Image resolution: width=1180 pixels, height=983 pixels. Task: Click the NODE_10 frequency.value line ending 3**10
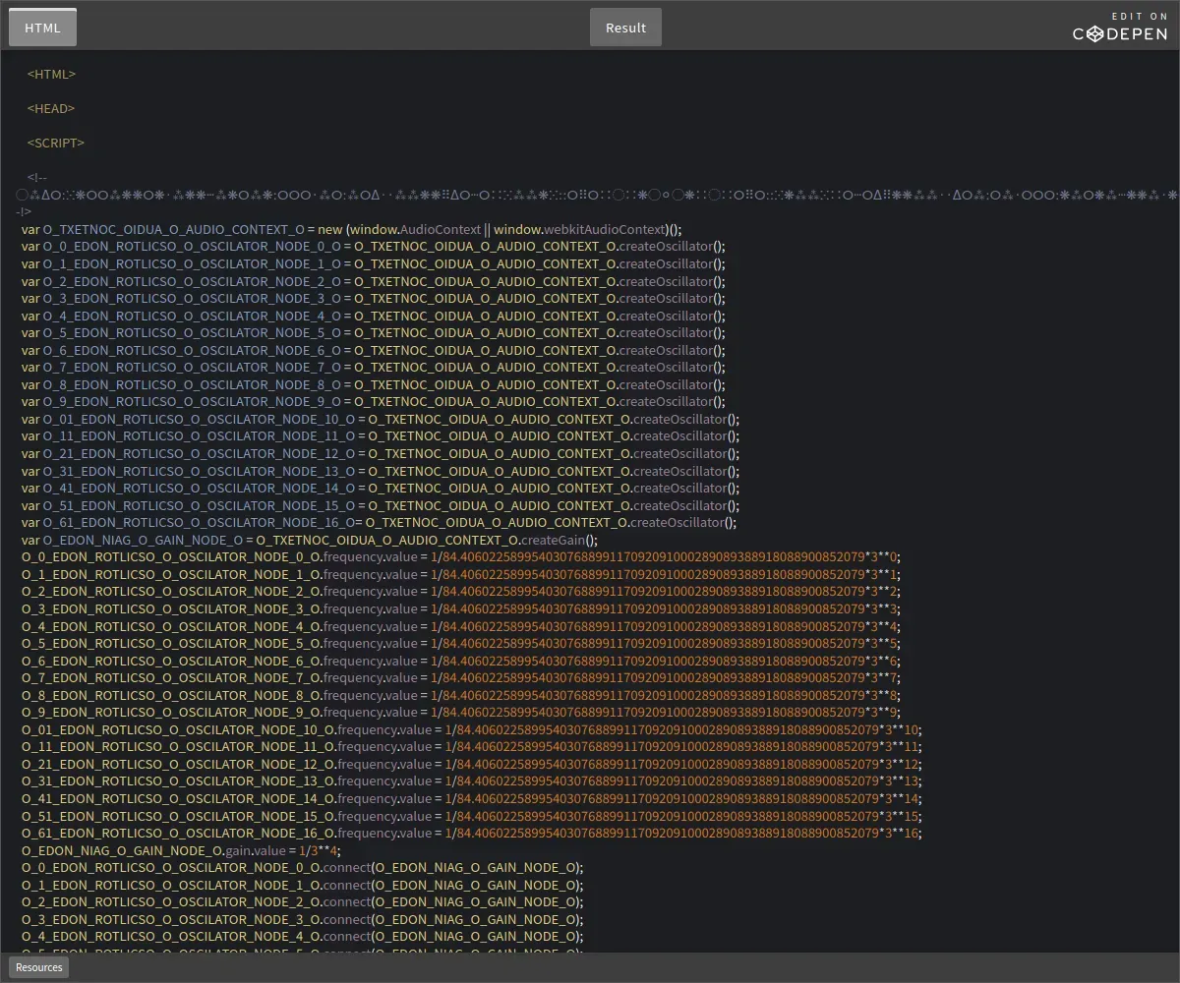[x=472, y=729]
